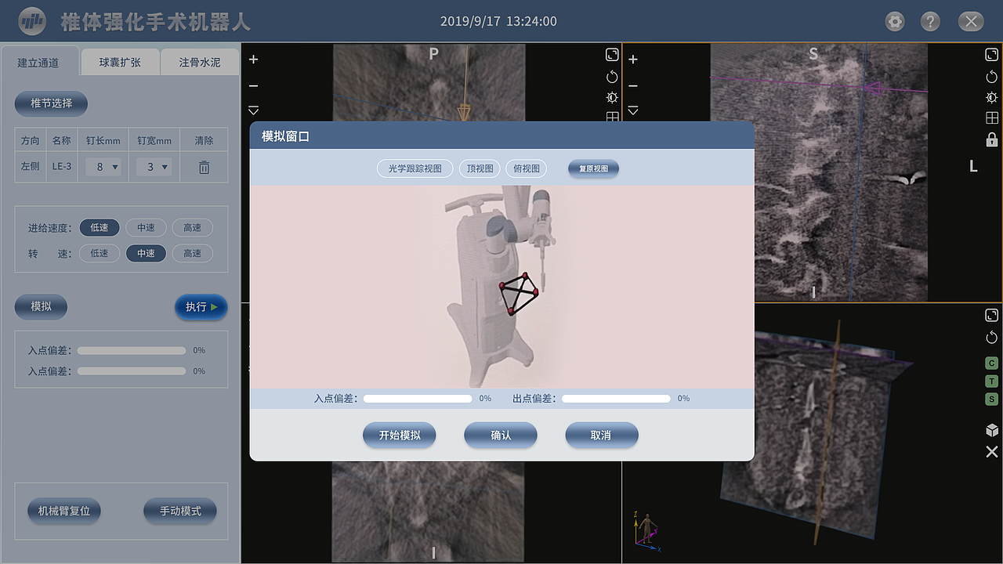
Task: Click the 复原视图 button
Action: [x=593, y=168]
